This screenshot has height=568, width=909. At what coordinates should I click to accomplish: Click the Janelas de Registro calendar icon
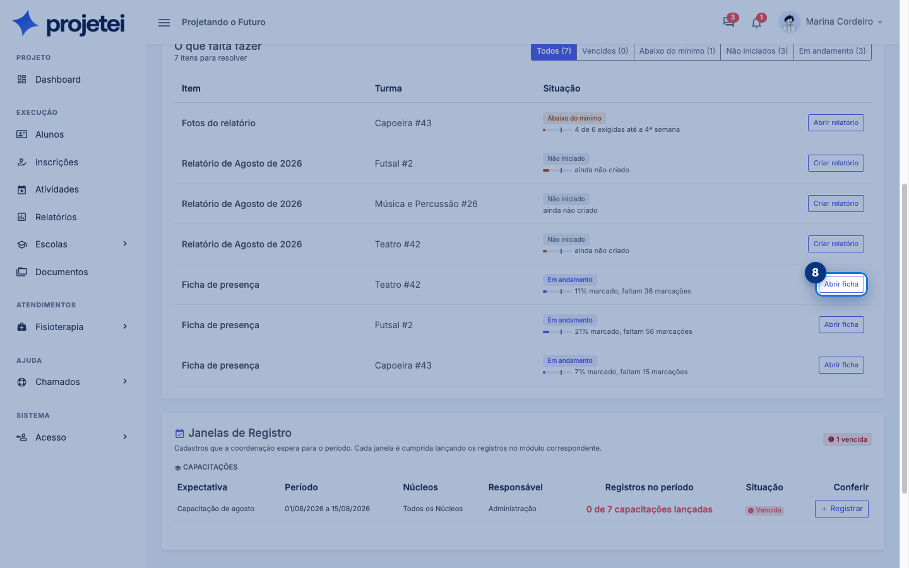[x=180, y=434]
